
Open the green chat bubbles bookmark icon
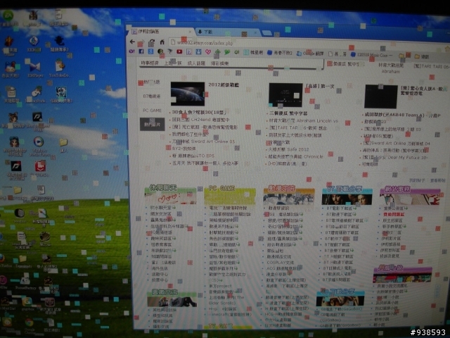click(227, 52)
